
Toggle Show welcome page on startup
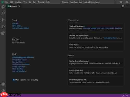pos(14,80)
